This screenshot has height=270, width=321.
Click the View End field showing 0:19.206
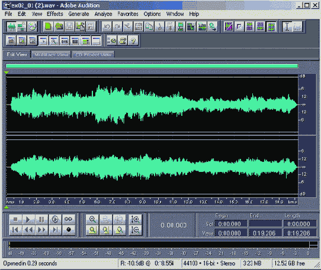click(265, 233)
